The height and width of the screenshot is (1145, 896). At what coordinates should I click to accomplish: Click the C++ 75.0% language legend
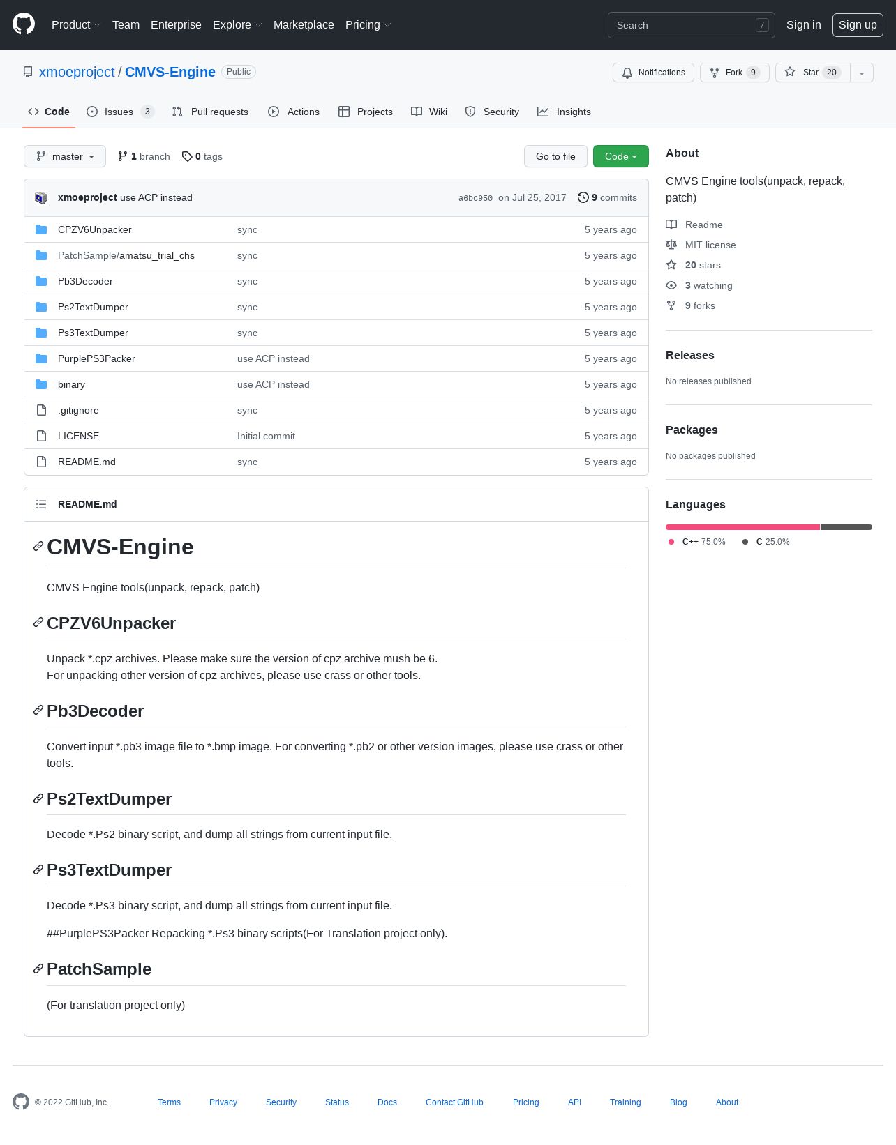[696, 542]
